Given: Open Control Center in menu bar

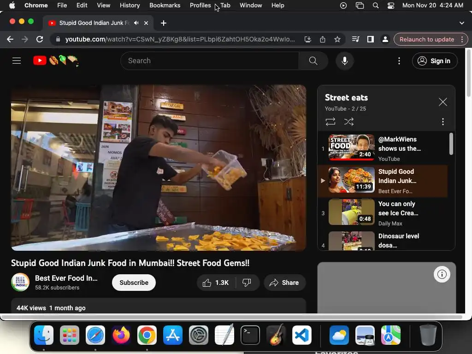Looking at the screenshot, I should (x=391, y=5).
